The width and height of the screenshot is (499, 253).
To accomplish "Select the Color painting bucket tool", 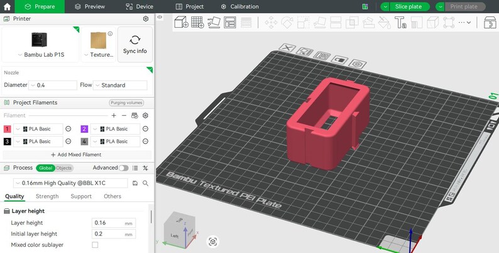I will [x=385, y=23].
